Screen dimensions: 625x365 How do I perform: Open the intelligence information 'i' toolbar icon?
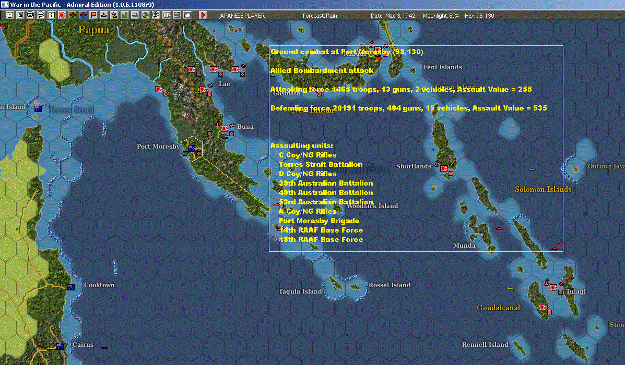(52, 15)
